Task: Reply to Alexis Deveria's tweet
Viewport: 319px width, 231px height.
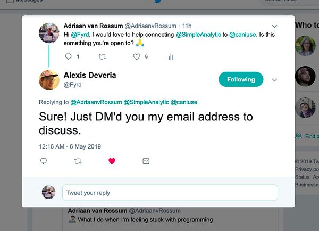Action: [44, 161]
